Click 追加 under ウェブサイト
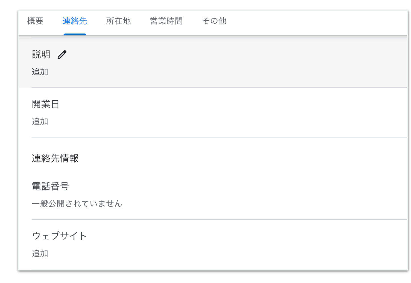411x283 pixels. (40, 253)
